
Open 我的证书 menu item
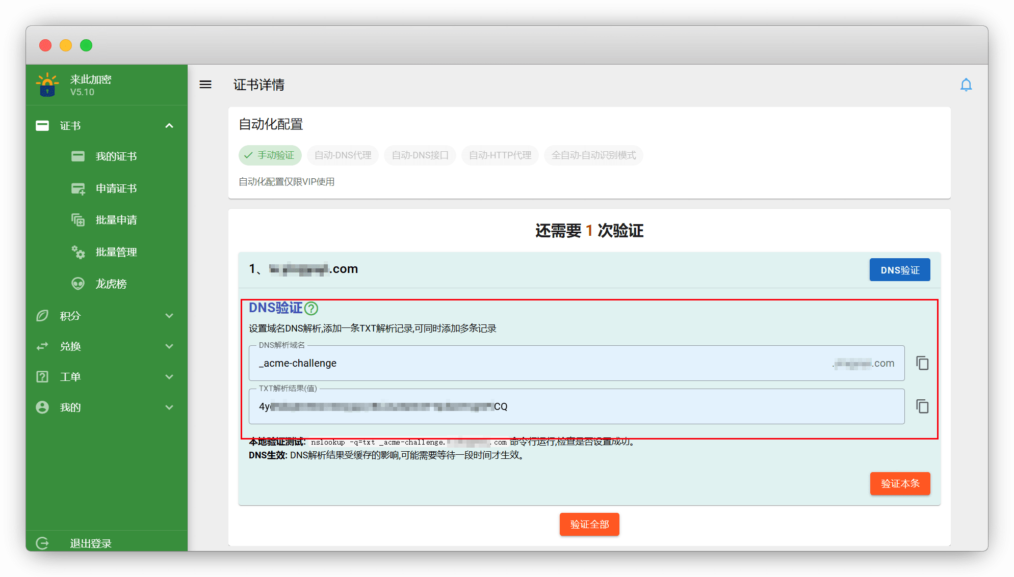116,156
